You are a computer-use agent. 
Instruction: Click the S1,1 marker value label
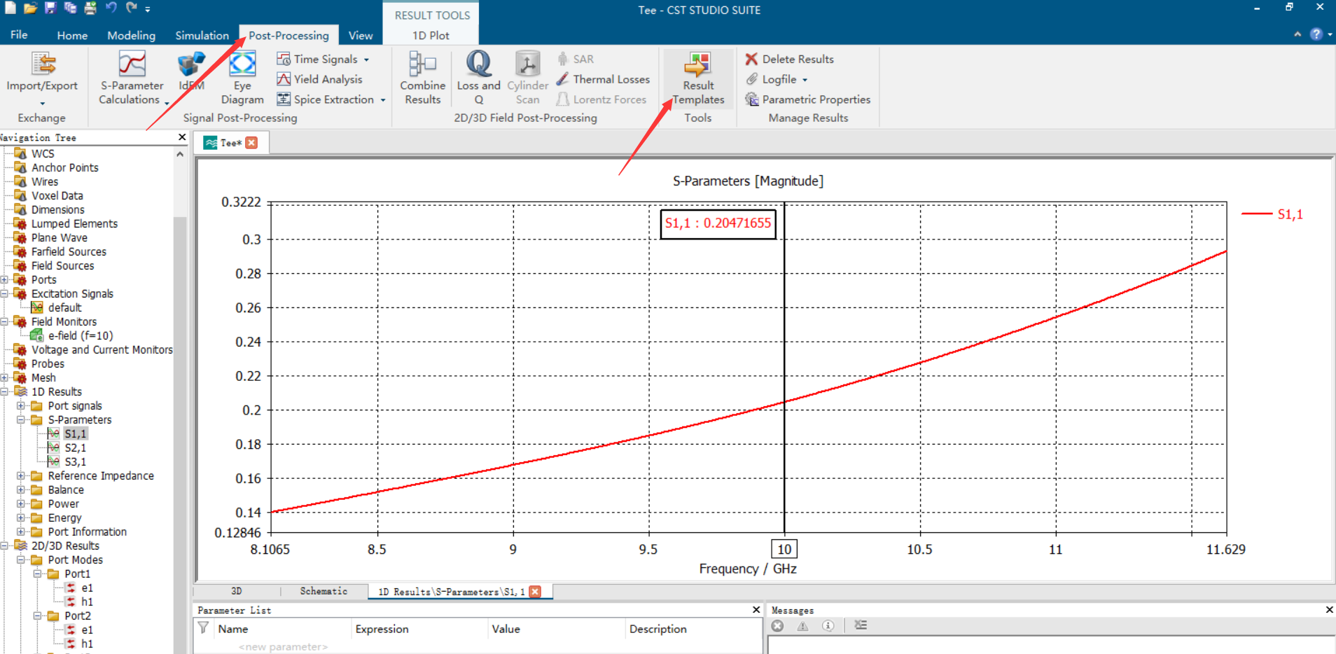[718, 224]
